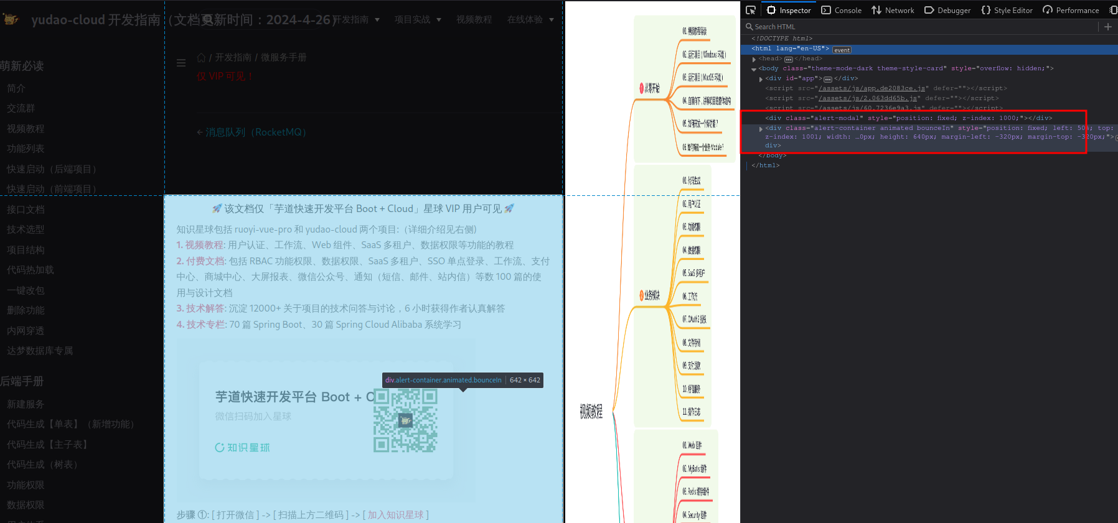Click the 知识星球 logo in the card
This screenshot has width=1118, height=523.
pyautogui.click(x=242, y=447)
